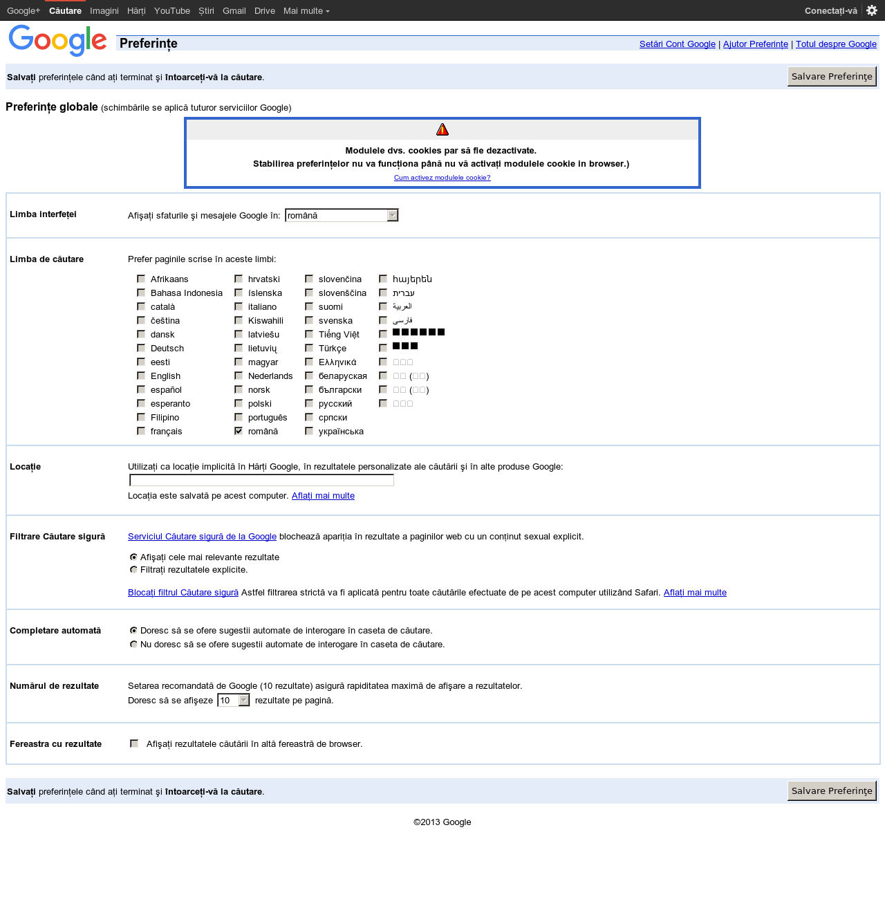Screen dimensions: 885x906
Task: Check the հայերեն language checkbox
Action: pos(383,279)
